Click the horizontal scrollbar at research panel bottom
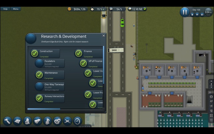214x134 pixels. [44, 109]
